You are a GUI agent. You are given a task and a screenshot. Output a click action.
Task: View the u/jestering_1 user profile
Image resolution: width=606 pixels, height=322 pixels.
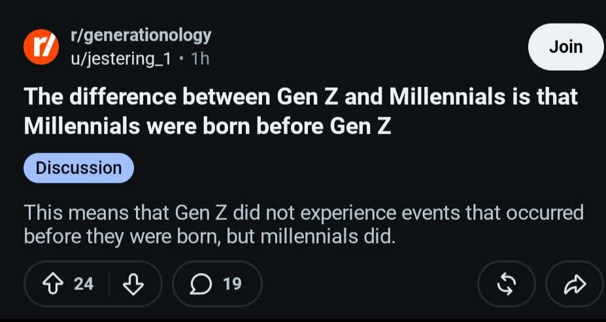[120, 59]
